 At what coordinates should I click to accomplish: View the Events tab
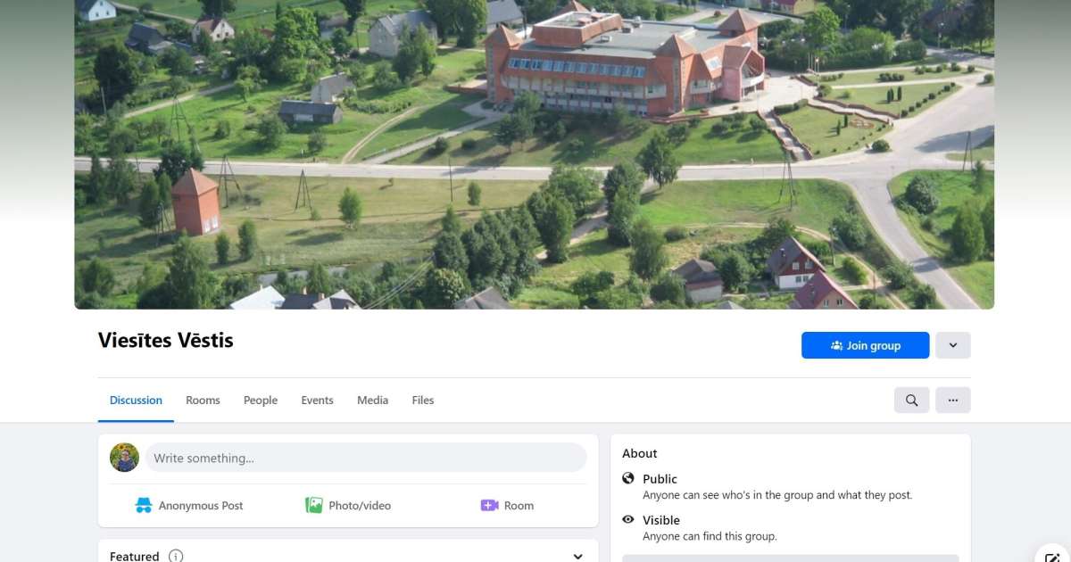point(317,401)
